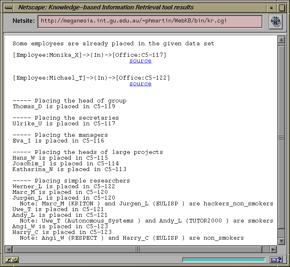This screenshot has width=290, height=267.
Task: Click the Netscape logo throbber icon
Action: (276, 22)
